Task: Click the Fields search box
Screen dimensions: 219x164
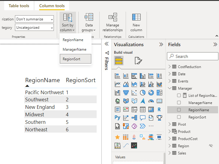Action: pos(193,56)
